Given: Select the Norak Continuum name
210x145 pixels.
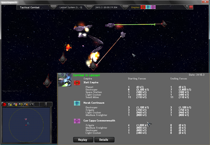Looking at the screenshot, I should click(94, 103).
